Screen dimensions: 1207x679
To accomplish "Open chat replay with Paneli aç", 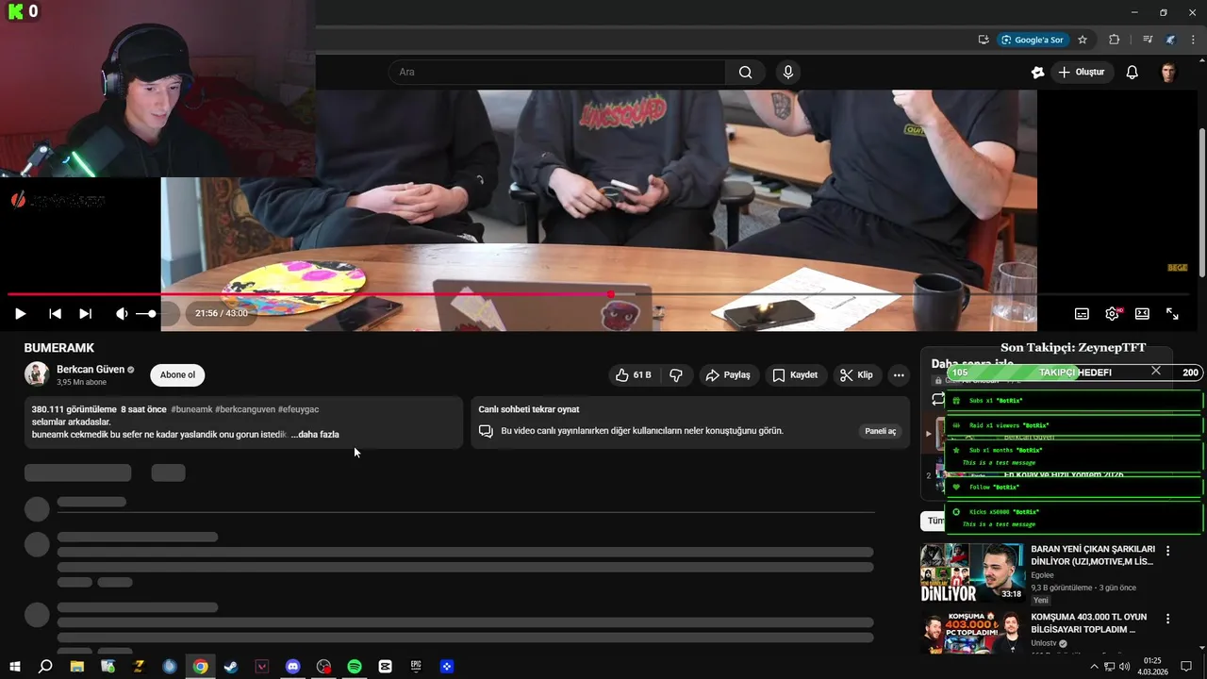I will pyautogui.click(x=880, y=431).
